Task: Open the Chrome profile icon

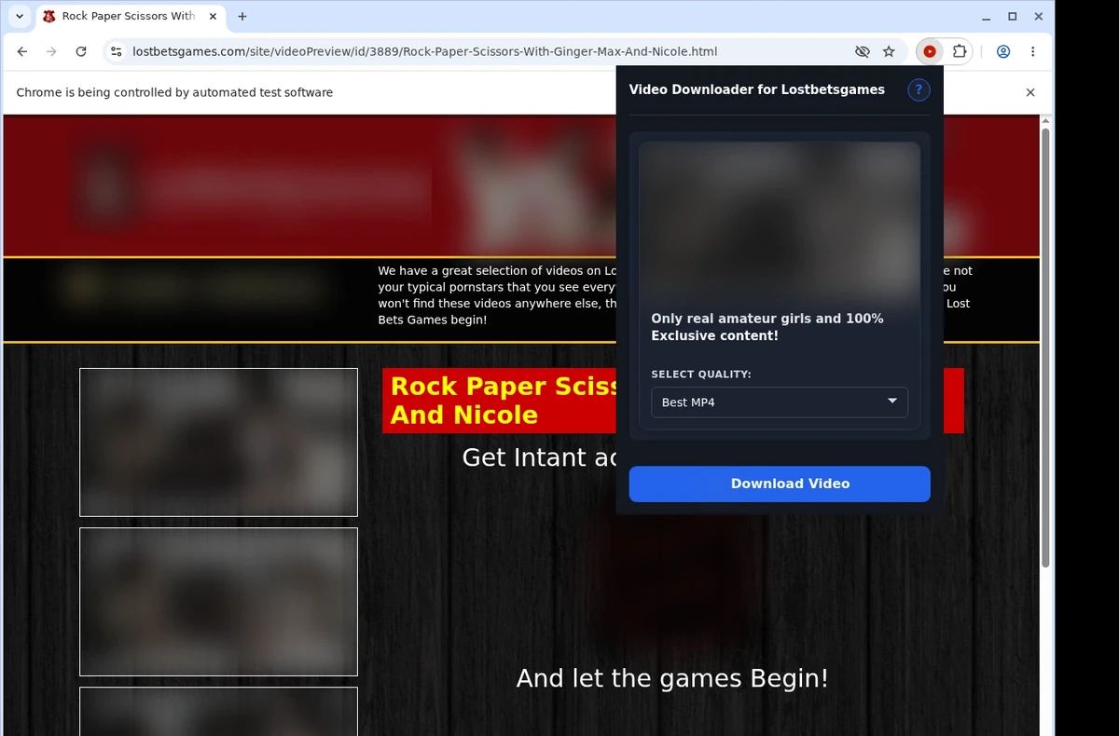Action: point(1003,51)
